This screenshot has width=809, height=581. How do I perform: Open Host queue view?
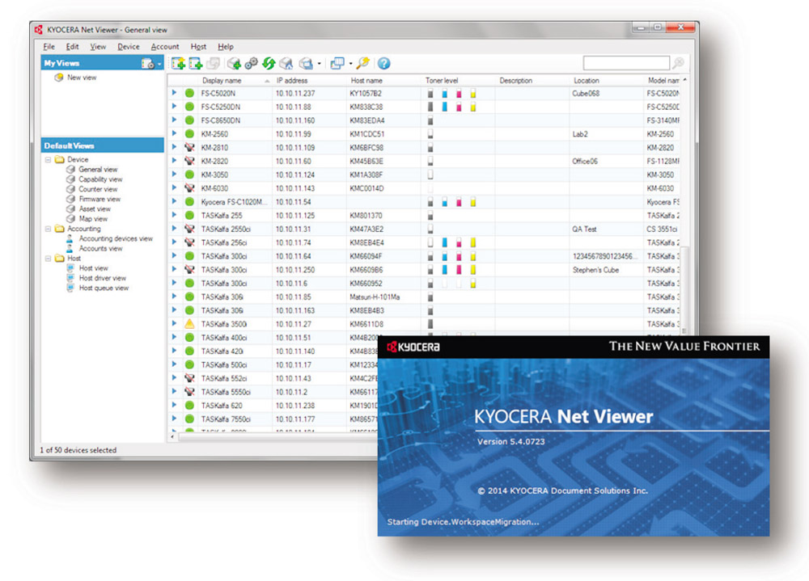104,288
